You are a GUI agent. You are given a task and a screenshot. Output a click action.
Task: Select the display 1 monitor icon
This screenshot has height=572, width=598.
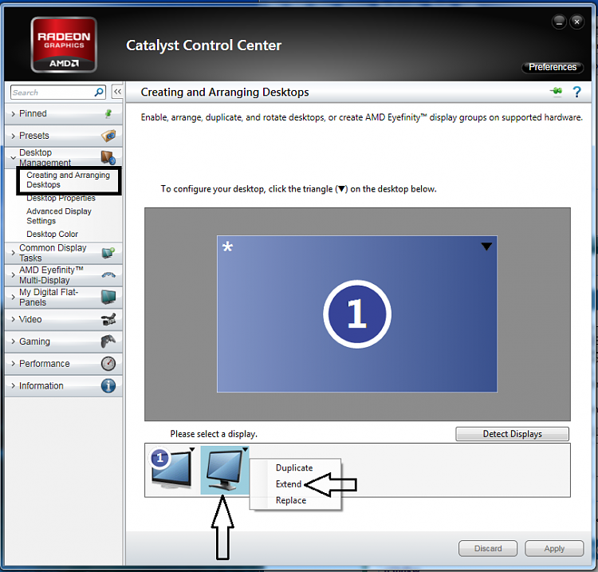click(171, 468)
